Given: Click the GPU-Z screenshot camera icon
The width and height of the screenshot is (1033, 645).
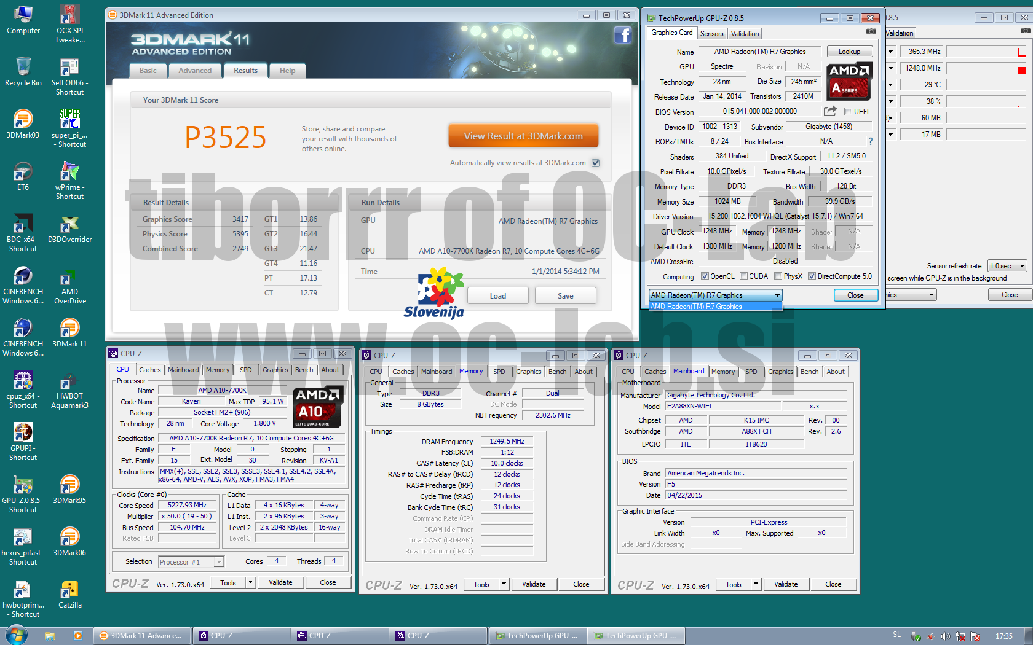Looking at the screenshot, I should [x=871, y=31].
